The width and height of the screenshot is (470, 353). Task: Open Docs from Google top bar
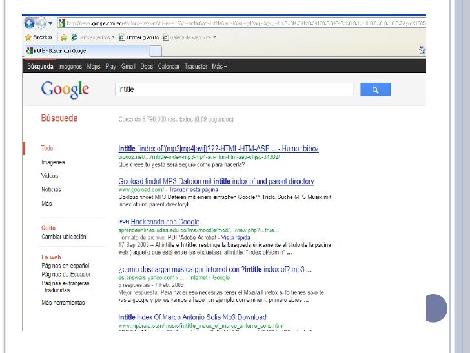pos(147,67)
